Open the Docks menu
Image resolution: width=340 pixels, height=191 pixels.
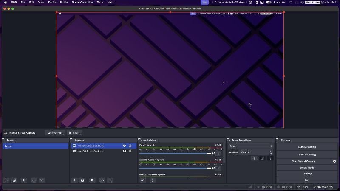[52, 2]
